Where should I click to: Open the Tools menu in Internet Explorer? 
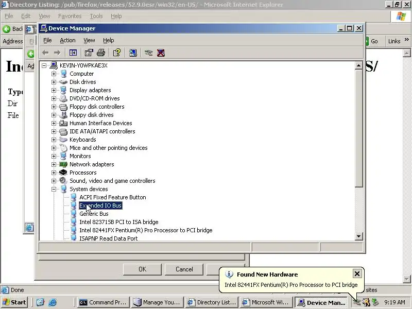pos(96,16)
